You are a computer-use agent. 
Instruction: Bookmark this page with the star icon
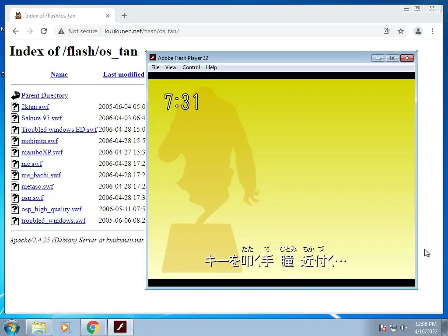401,31
